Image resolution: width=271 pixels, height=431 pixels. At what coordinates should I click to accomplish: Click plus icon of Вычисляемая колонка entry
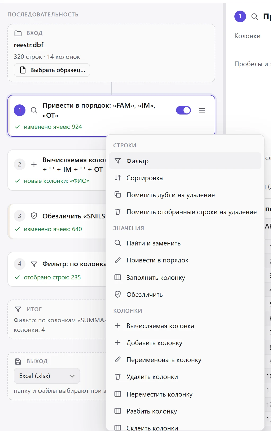118,326
